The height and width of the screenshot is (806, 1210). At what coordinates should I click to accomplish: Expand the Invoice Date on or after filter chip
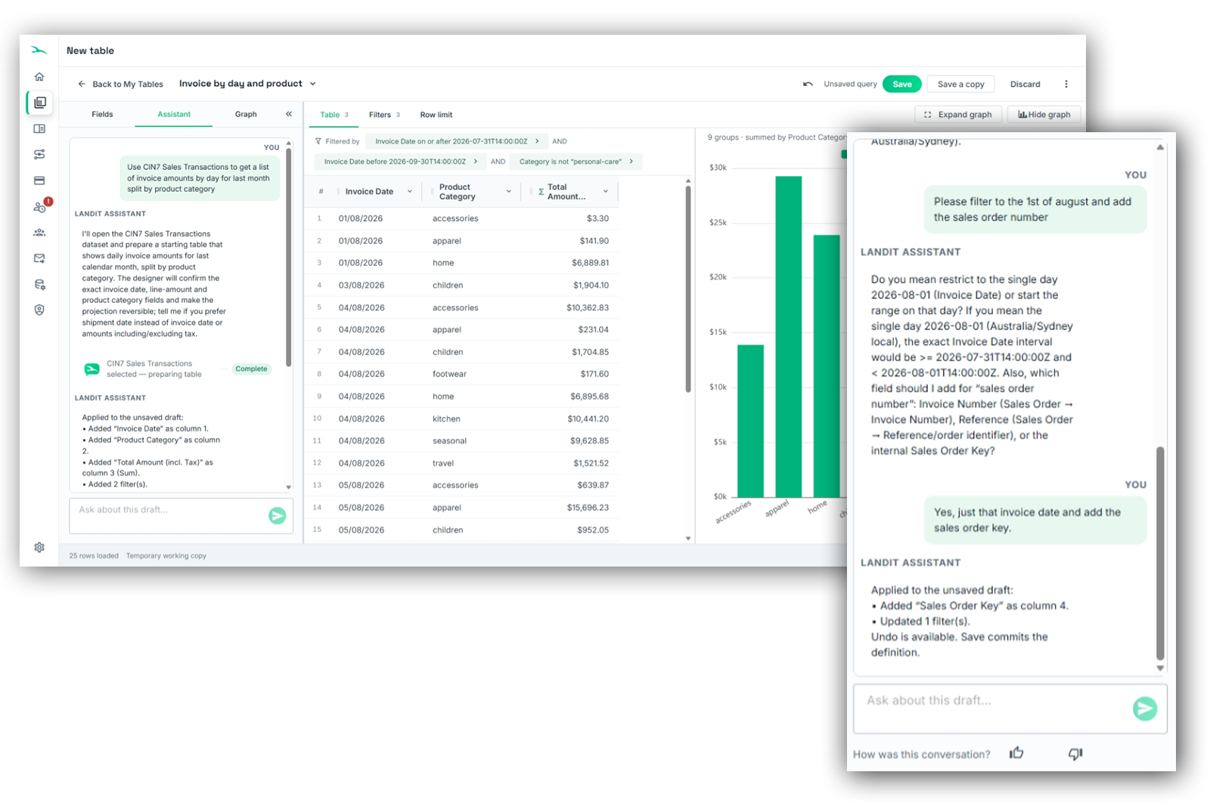pos(456,141)
